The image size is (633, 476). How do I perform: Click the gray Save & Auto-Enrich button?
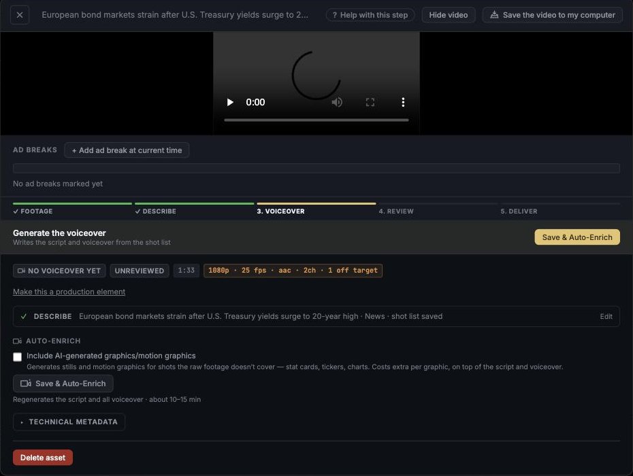point(63,384)
